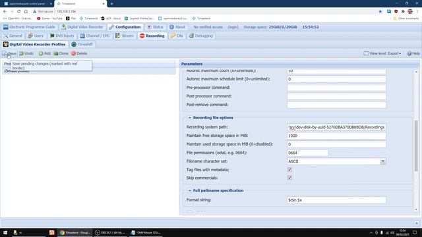The height and width of the screenshot is (237, 422).
Task: Switch to the Digital Video Recorder tab
Action: 82,27
